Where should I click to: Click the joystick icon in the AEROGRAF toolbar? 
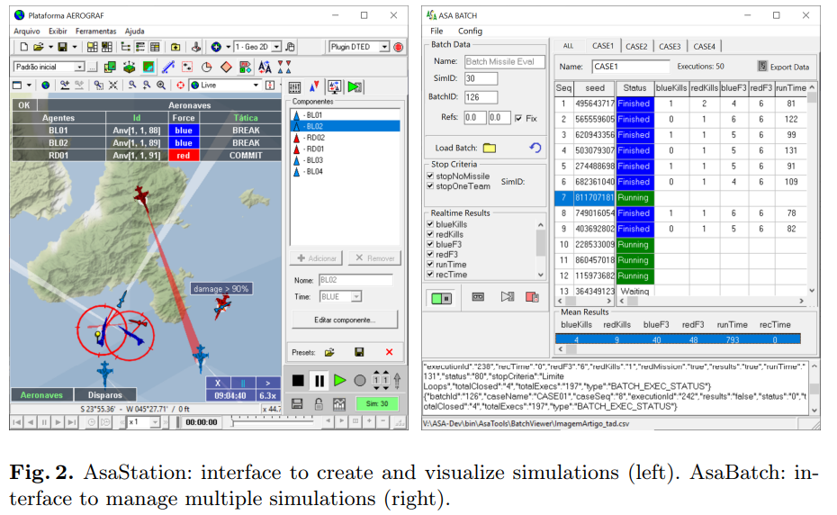click(196, 47)
